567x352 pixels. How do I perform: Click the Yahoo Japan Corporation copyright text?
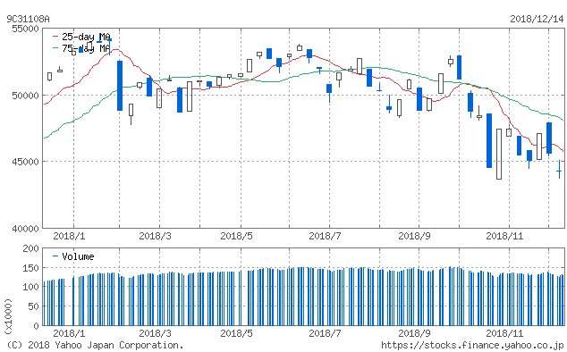click(x=95, y=346)
